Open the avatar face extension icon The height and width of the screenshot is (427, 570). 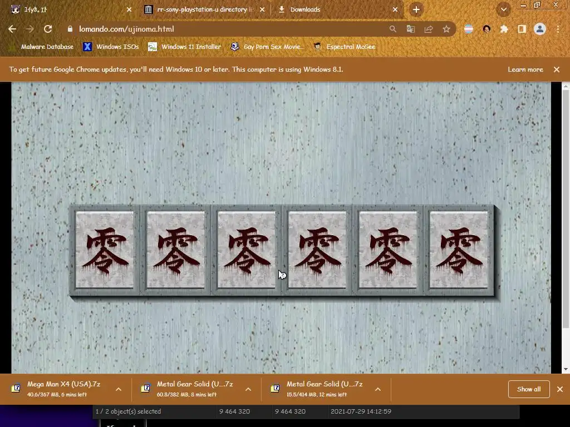pos(487,29)
